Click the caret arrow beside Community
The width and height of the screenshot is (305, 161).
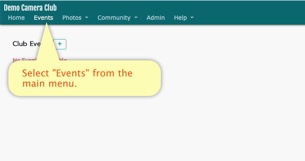point(135,18)
